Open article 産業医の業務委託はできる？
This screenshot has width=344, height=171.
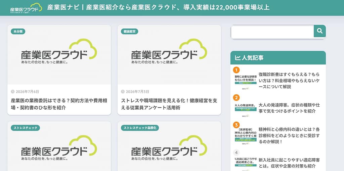(59, 104)
